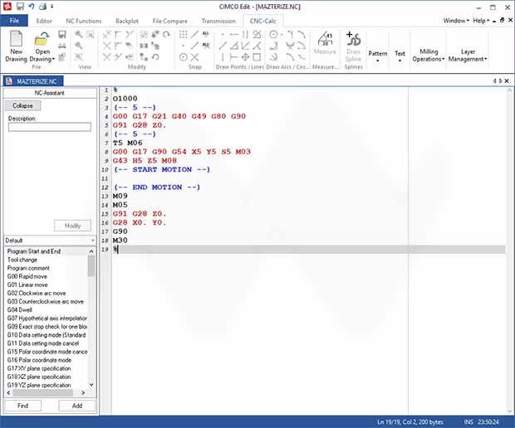The height and width of the screenshot is (428, 515).
Task: Select the diagonal line drawing tool
Action: (223, 46)
